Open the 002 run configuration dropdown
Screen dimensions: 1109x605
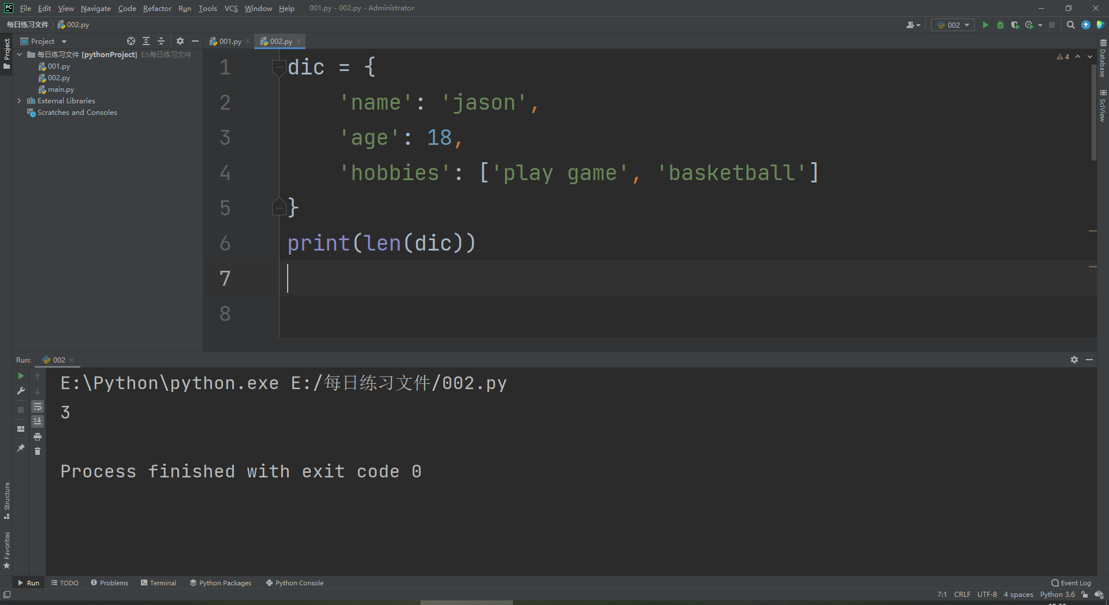coord(953,25)
